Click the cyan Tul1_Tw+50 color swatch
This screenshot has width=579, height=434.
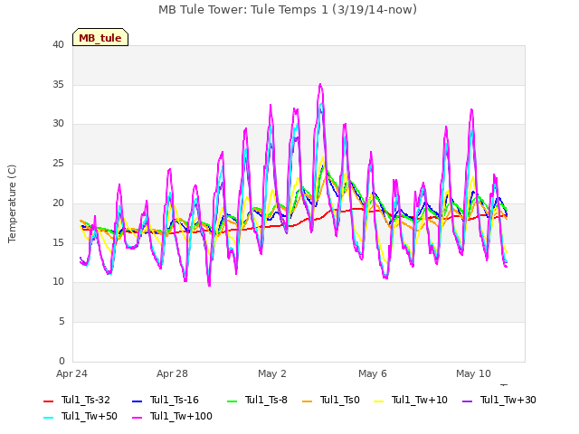(48, 417)
